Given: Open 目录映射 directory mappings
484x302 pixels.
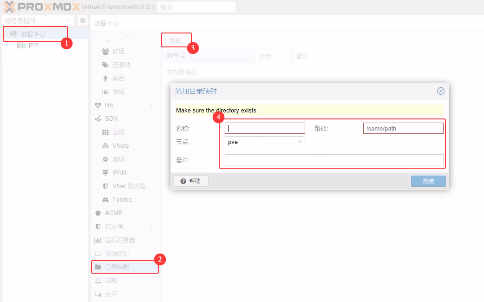Looking at the screenshot, I should [x=117, y=267].
